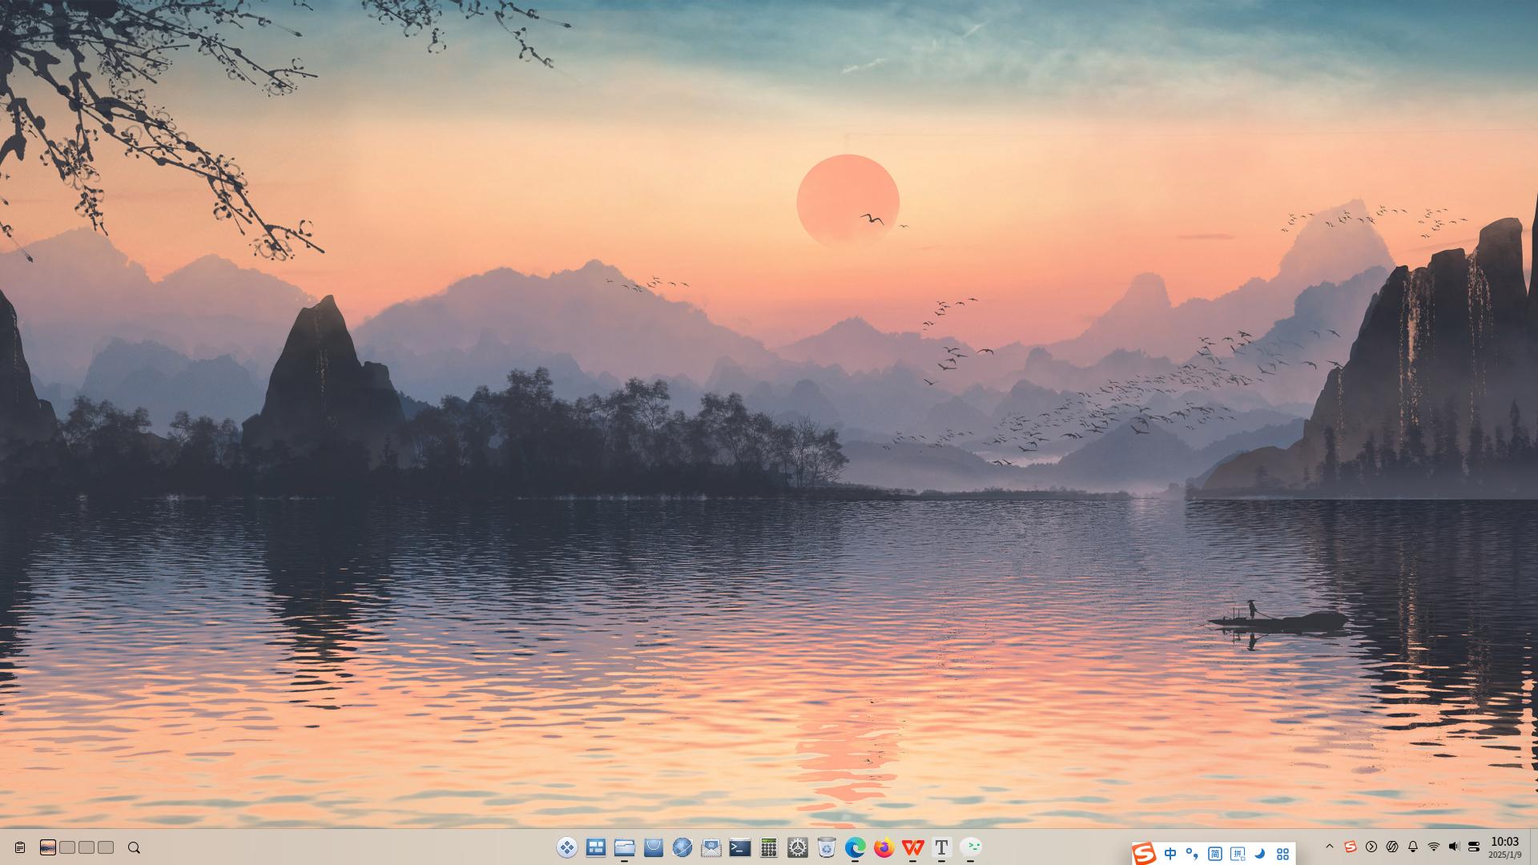The width and height of the screenshot is (1538, 865).
Task: Click the circled arrow tray icon
Action: coord(1371,847)
